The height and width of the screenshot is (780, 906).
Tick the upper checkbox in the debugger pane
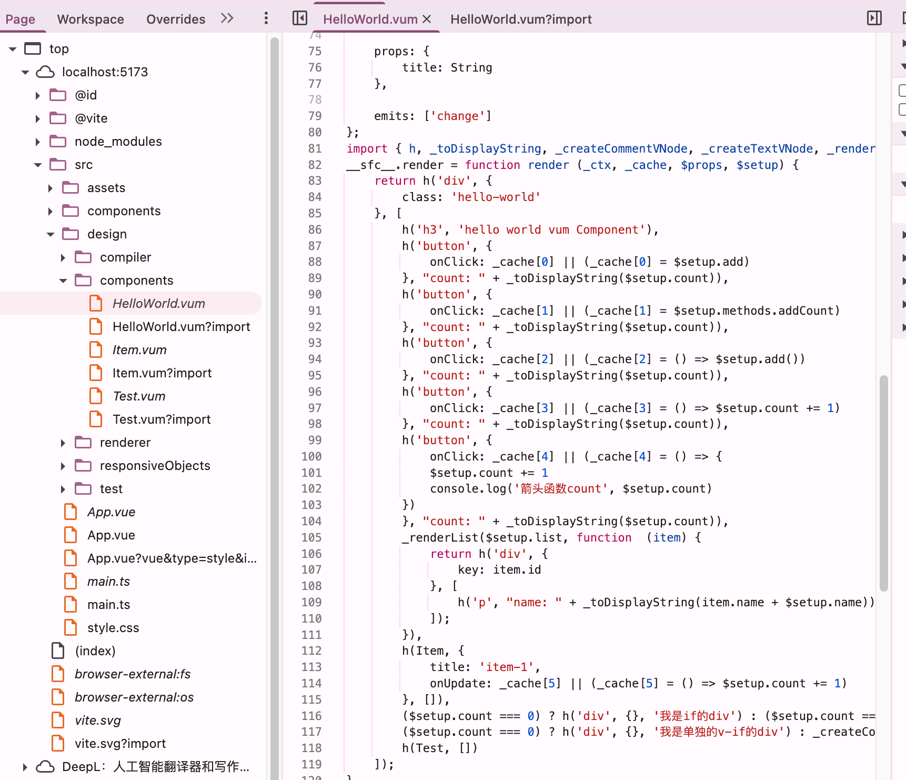(x=902, y=91)
